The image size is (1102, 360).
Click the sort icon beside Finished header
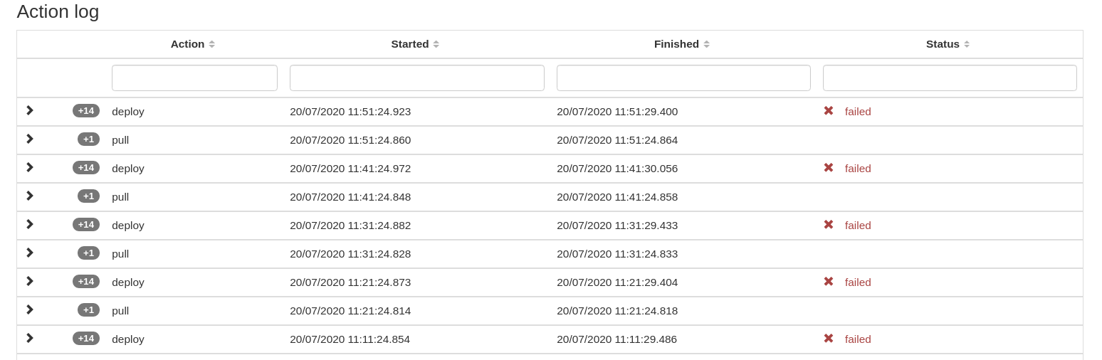[x=706, y=44]
